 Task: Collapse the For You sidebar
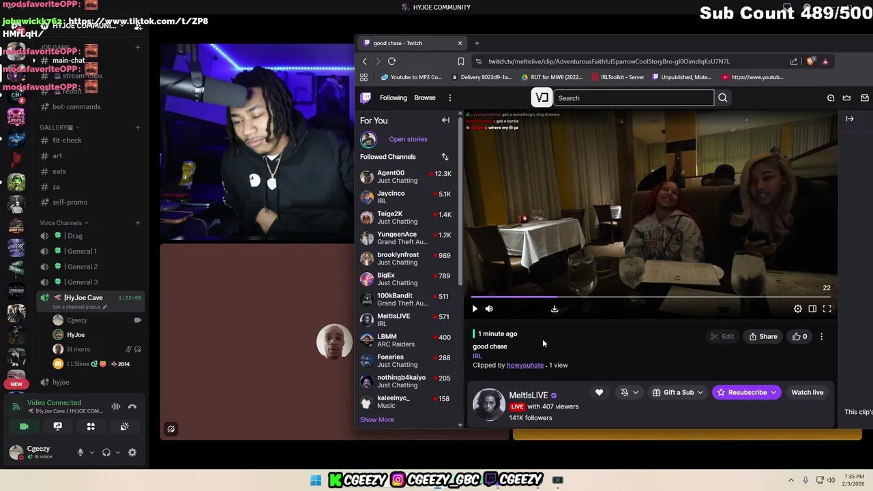pyautogui.click(x=445, y=120)
